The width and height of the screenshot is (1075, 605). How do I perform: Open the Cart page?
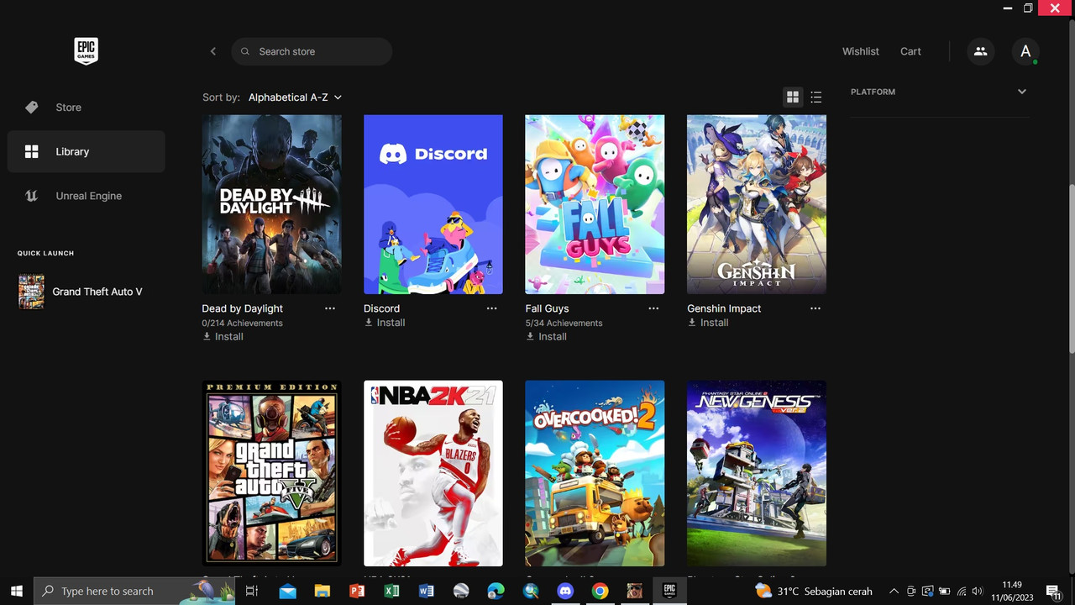tap(910, 51)
